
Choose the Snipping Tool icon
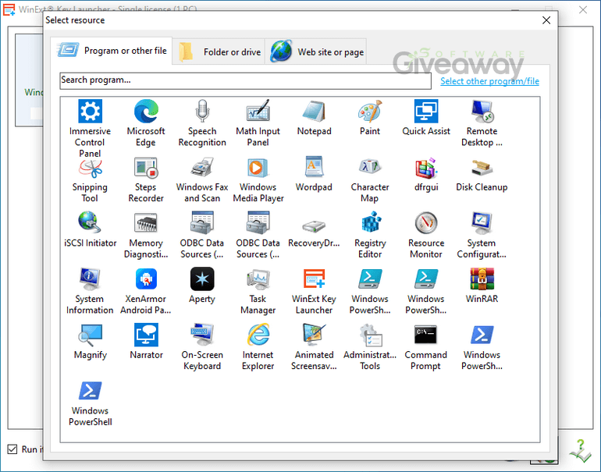click(90, 168)
